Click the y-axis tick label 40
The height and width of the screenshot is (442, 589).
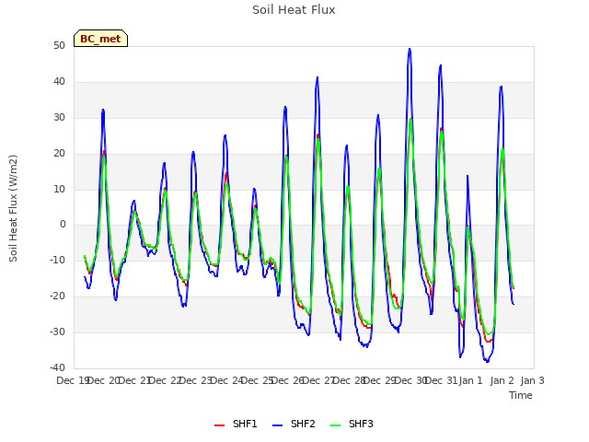59,82
